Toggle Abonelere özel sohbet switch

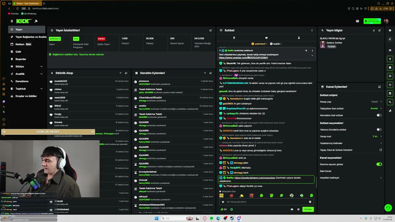(x=379, y=115)
